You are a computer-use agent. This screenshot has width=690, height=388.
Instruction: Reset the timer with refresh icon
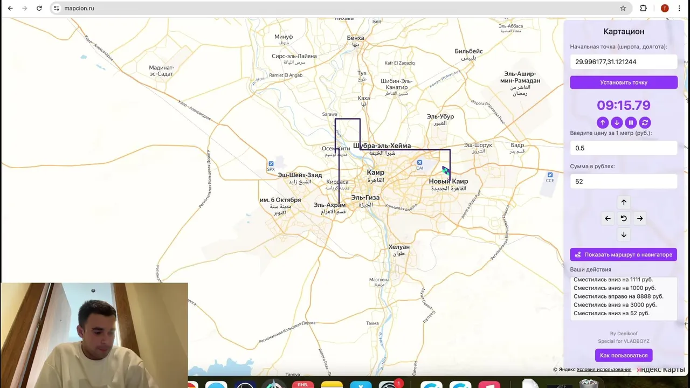click(645, 122)
